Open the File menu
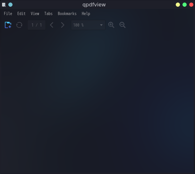This screenshot has height=174, width=195. point(8,13)
